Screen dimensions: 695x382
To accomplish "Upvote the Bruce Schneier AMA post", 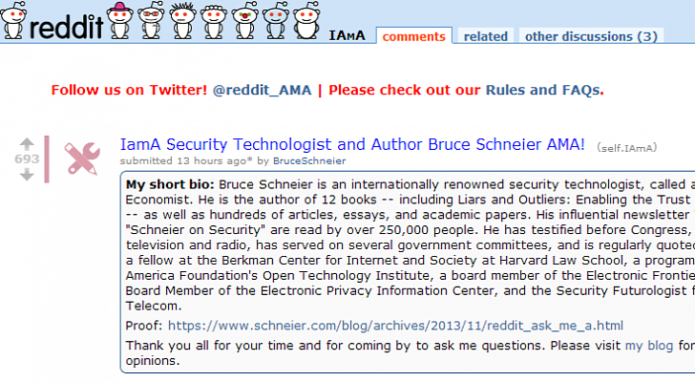I will click(x=27, y=142).
